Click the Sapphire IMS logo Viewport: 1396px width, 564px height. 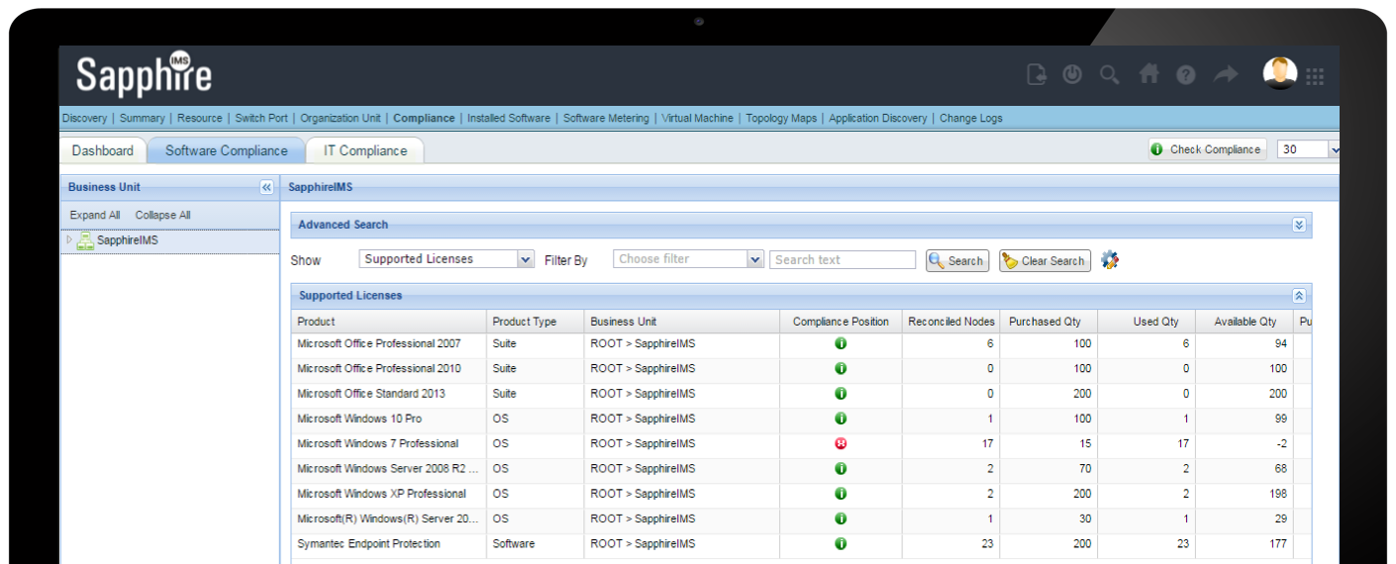pos(144,74)
